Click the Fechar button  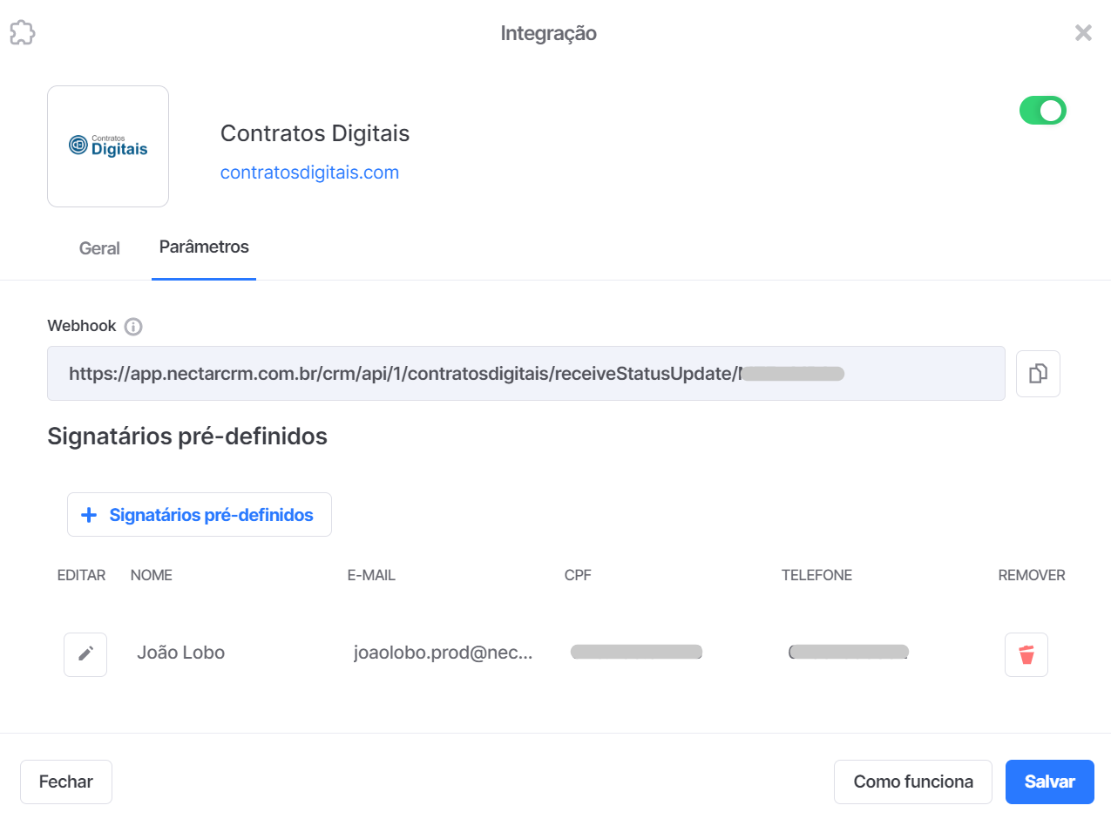tap(66, 782)
